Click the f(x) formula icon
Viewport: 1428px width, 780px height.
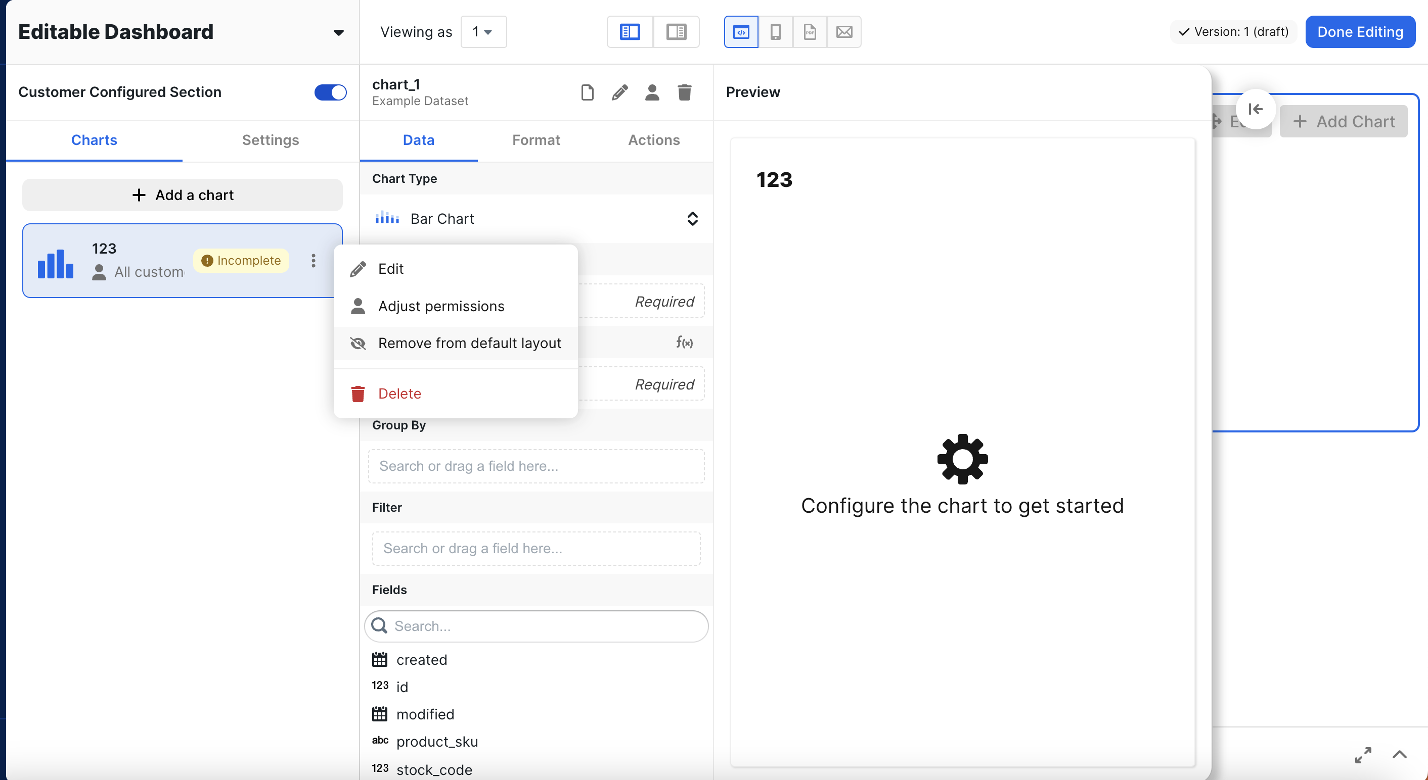[684, 343]
